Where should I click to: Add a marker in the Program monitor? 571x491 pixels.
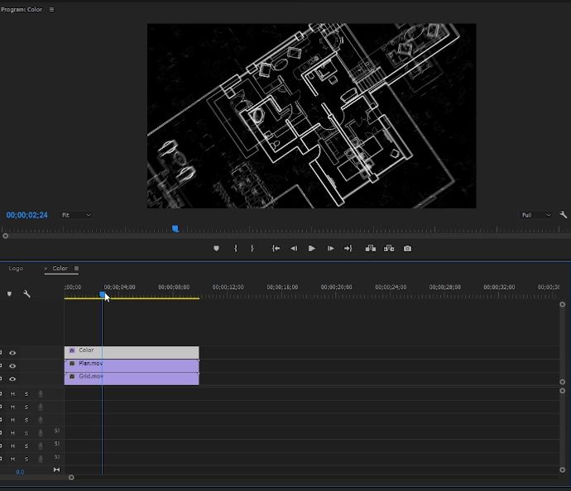point(217,248)
